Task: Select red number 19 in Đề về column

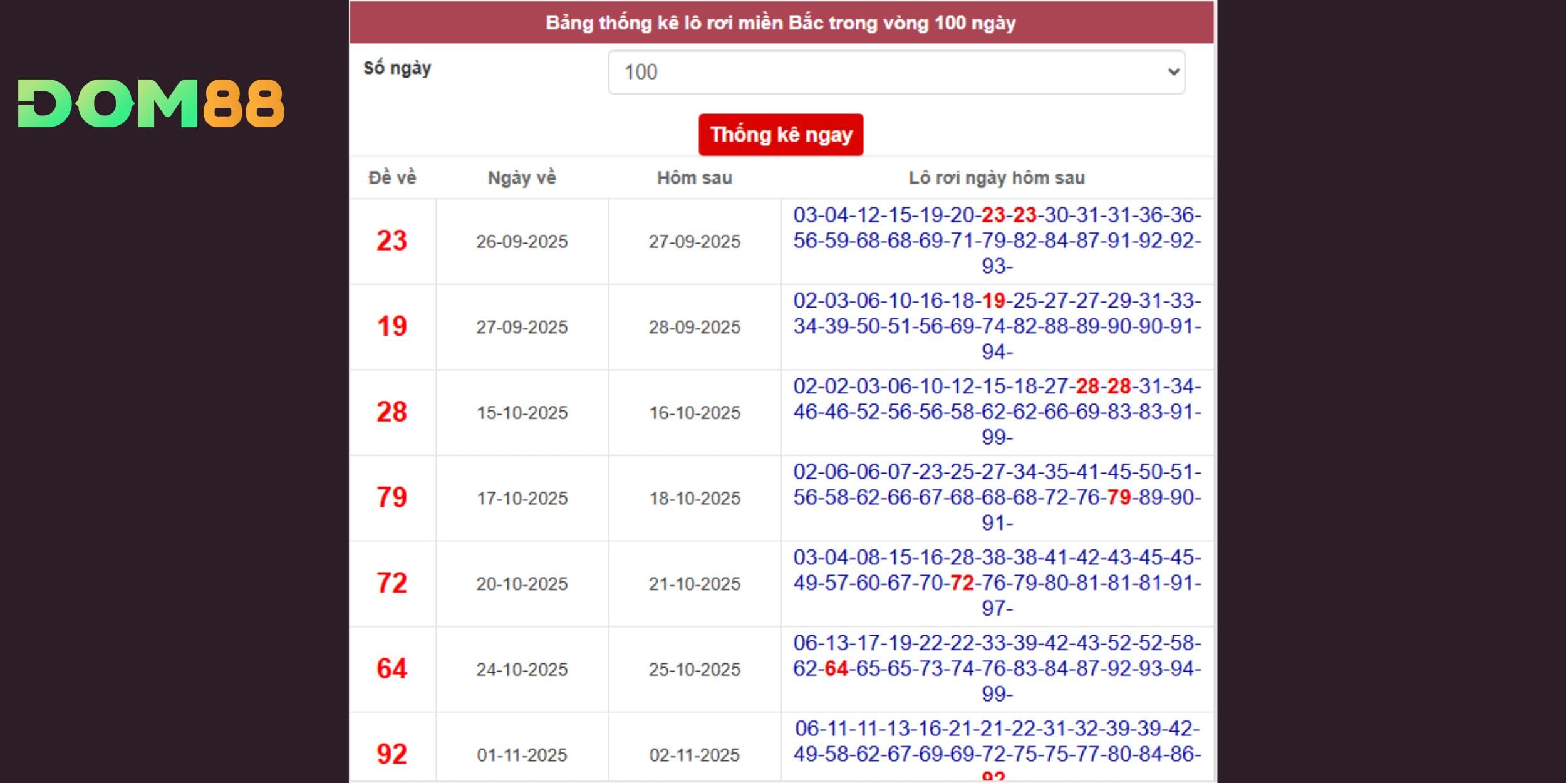Action: (x=392, y=326)
